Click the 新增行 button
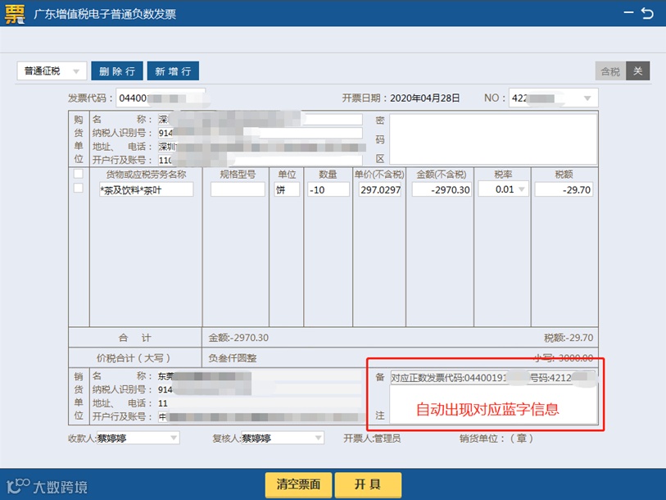The image size is (666, 500). coord(173,71)
